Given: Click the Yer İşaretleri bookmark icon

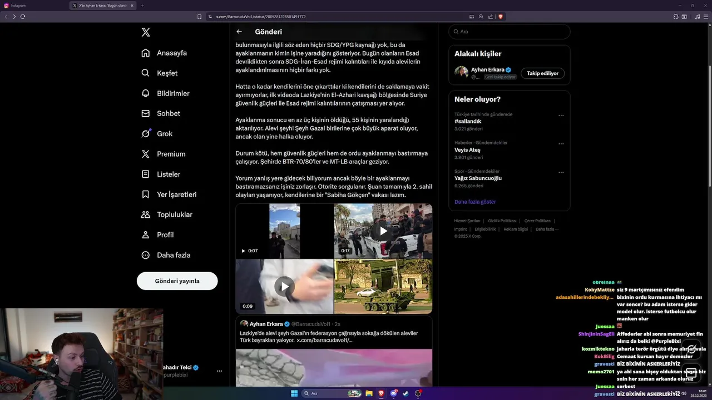Looking at the screenshot, I should (x=146, y=194).
